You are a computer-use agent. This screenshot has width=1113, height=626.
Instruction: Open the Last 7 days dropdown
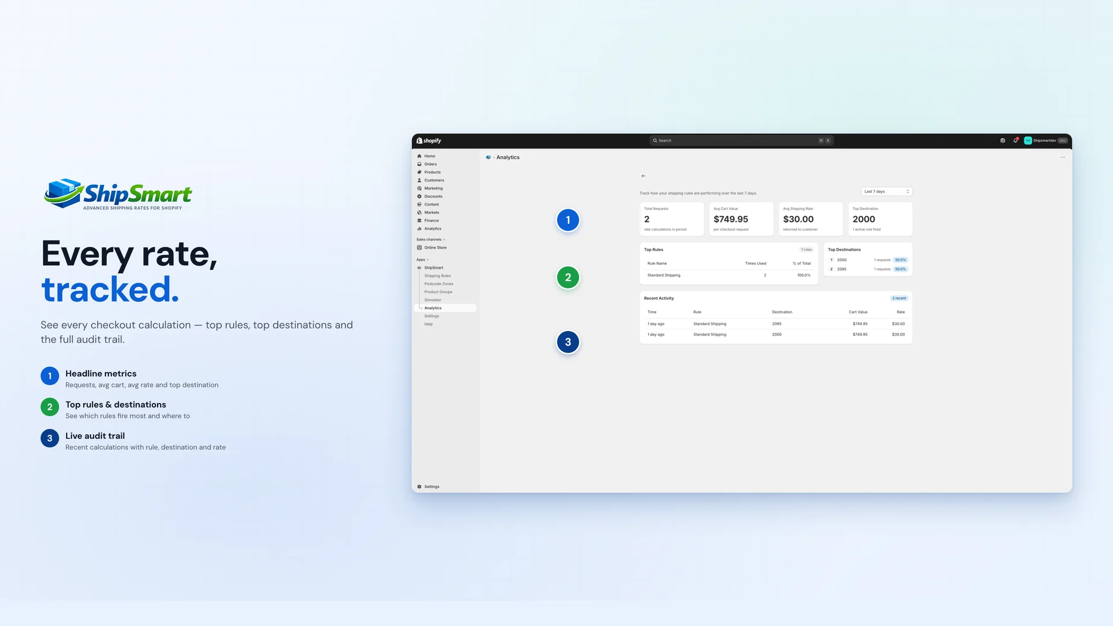(886, 192)
